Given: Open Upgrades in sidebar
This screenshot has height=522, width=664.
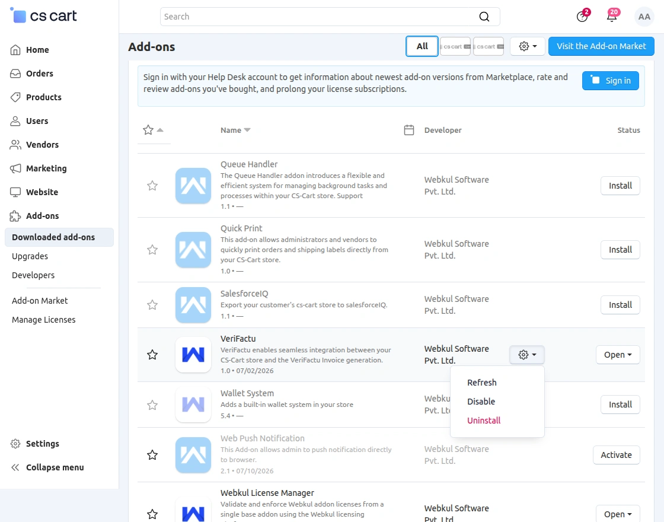Looking at the screenshot, I should pyautogui.click(x=30, y=256).
